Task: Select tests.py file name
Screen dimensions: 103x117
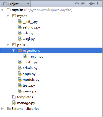Action: [x=29, y=85]
